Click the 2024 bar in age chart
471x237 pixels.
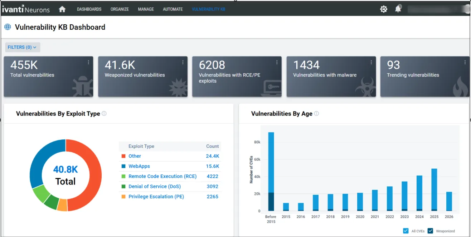tap(419, 193)
